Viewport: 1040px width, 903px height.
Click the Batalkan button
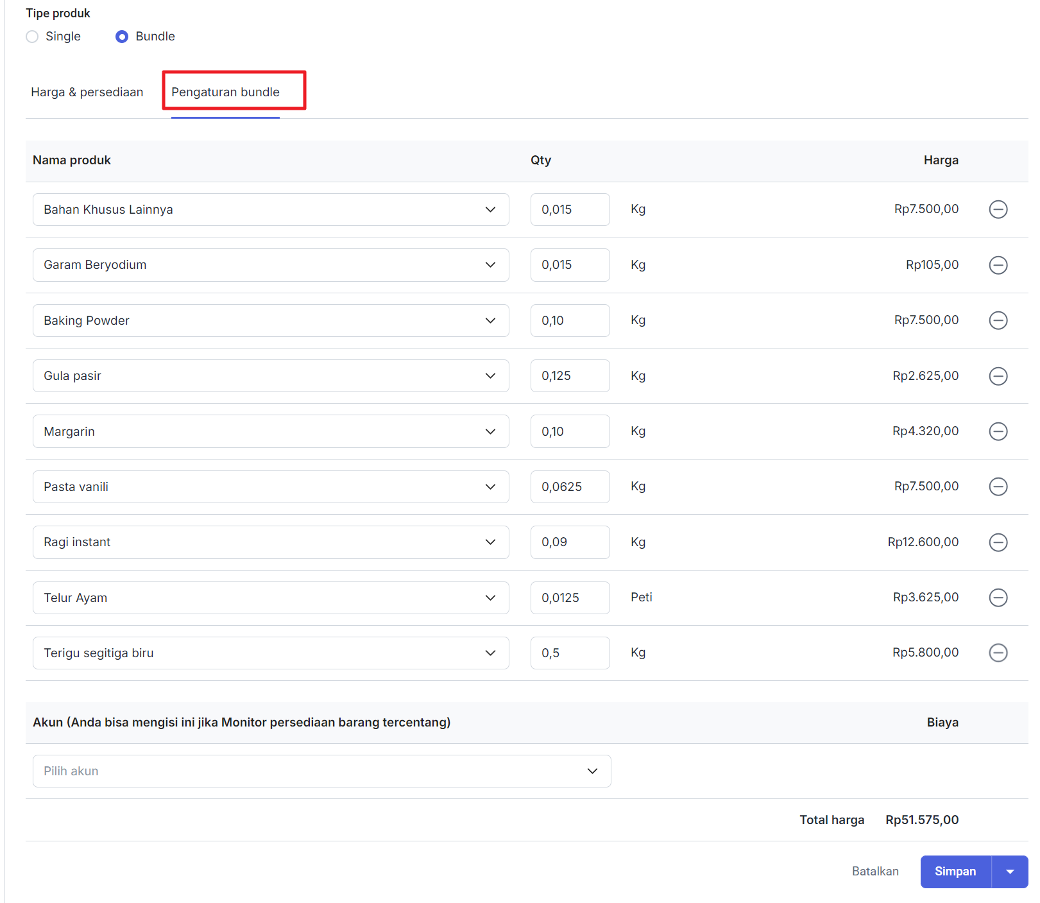[x=875, y=871]
